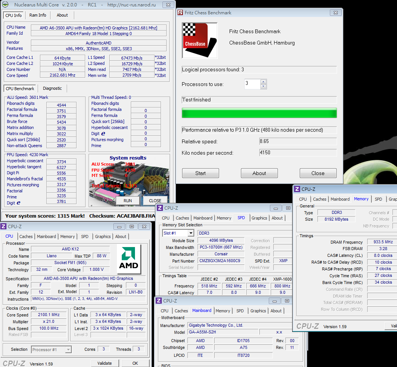Image resolution: width=397 pixels, height=367 pixels.
Task: Click the Fritz Chess Benchmark title bar icon
Action: coord(180,13)
